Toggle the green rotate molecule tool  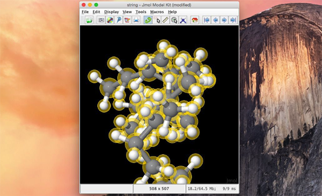pyautogui.click(x=148, y=20)
